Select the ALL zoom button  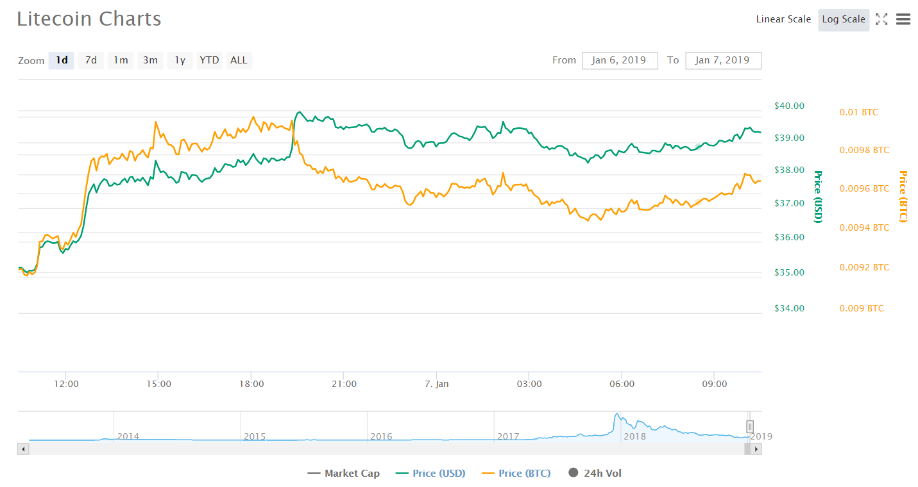click(x=239, y=60)
